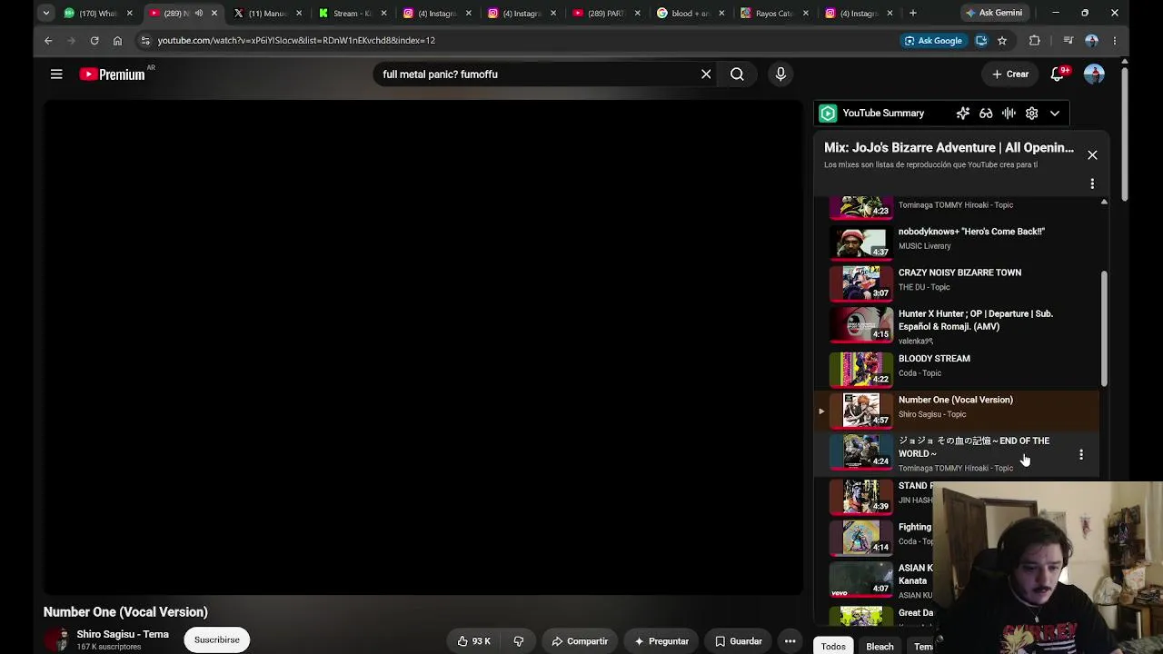Screen dimensions: 1163x654
Task: Open the END OF THE WORLD thumbnail
Action: [x=861, y=451]
